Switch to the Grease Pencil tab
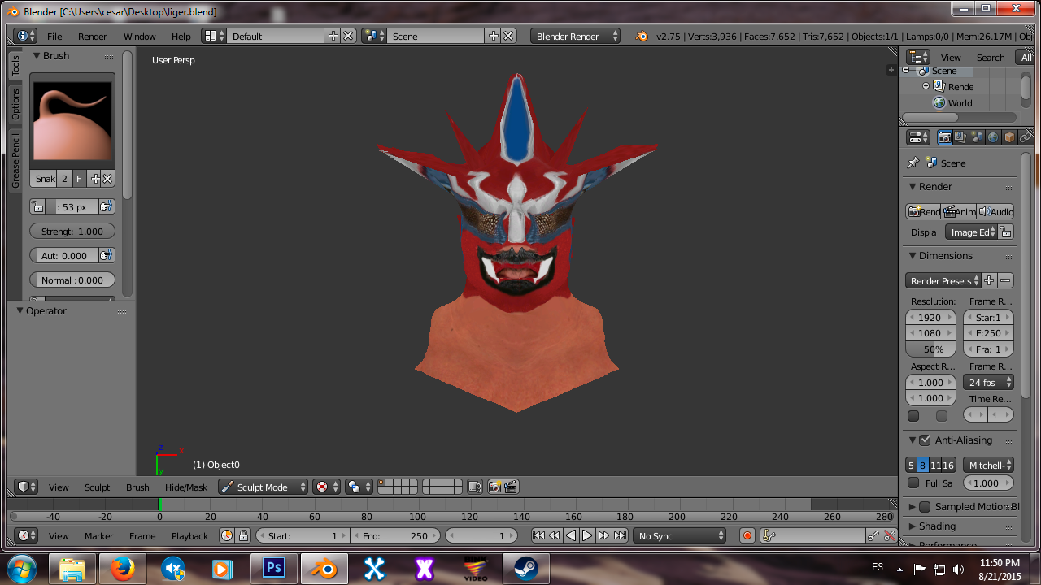This screenshot has width=1041, height=585. (x=15, y=161)
